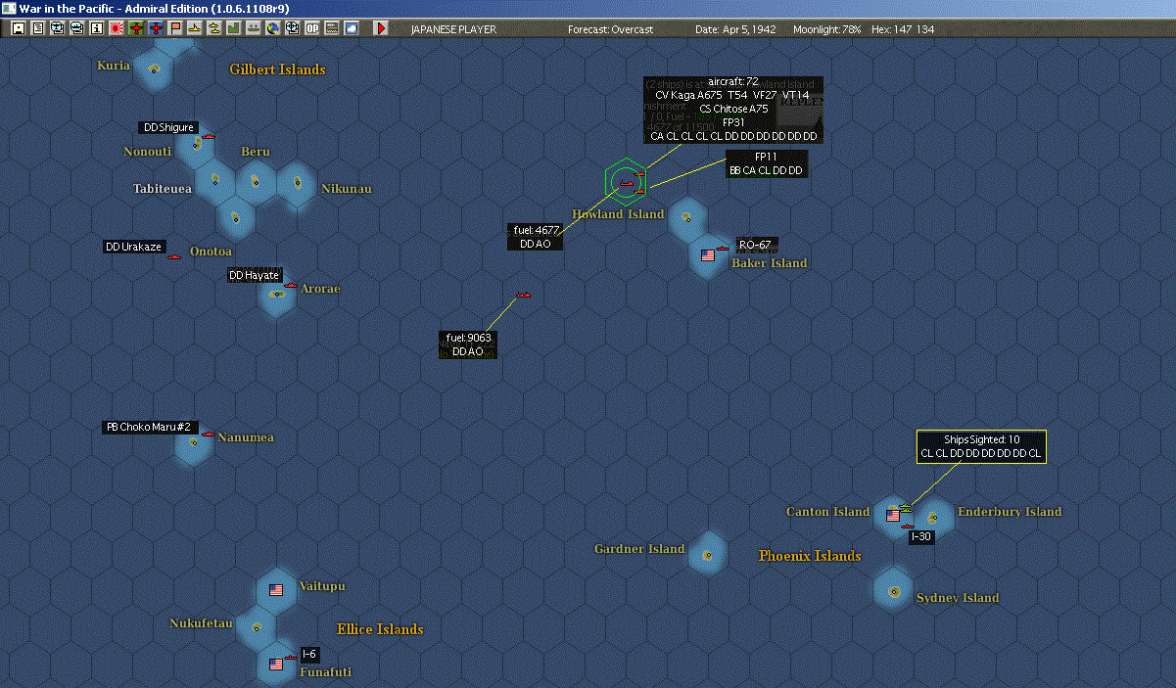Click DD Shigure ship icon
The height and width of the screenshot is (688, 1176).
click(208, 136)
